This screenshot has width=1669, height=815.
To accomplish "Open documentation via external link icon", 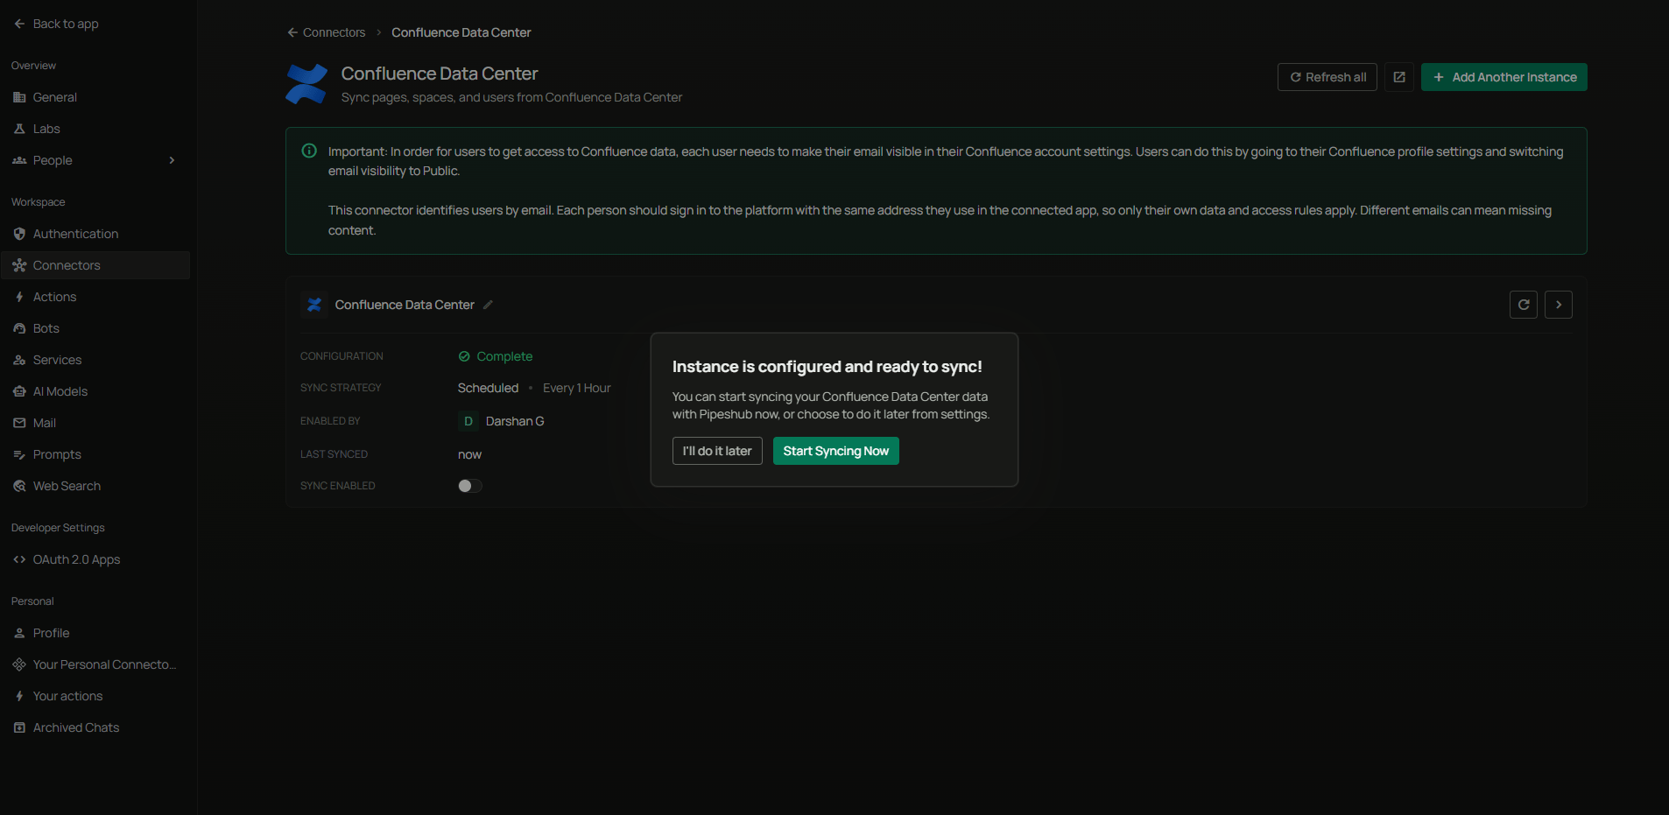I will pyautogui.click(x=1399, y=77).
